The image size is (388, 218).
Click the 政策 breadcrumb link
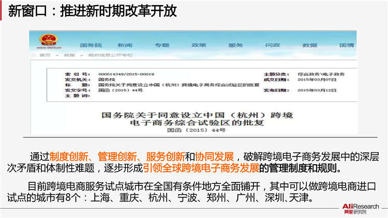tap(69, 55)
